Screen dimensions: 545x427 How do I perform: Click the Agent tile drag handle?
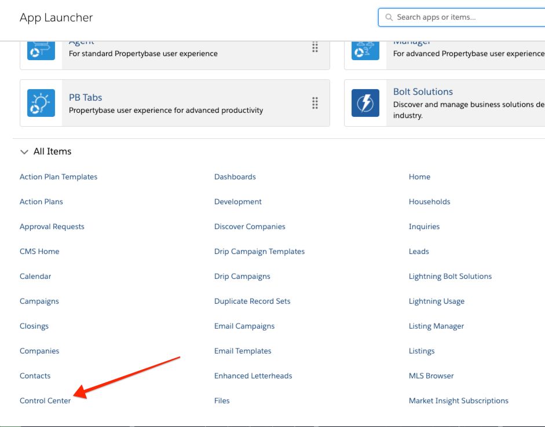(x=315, y=47)
